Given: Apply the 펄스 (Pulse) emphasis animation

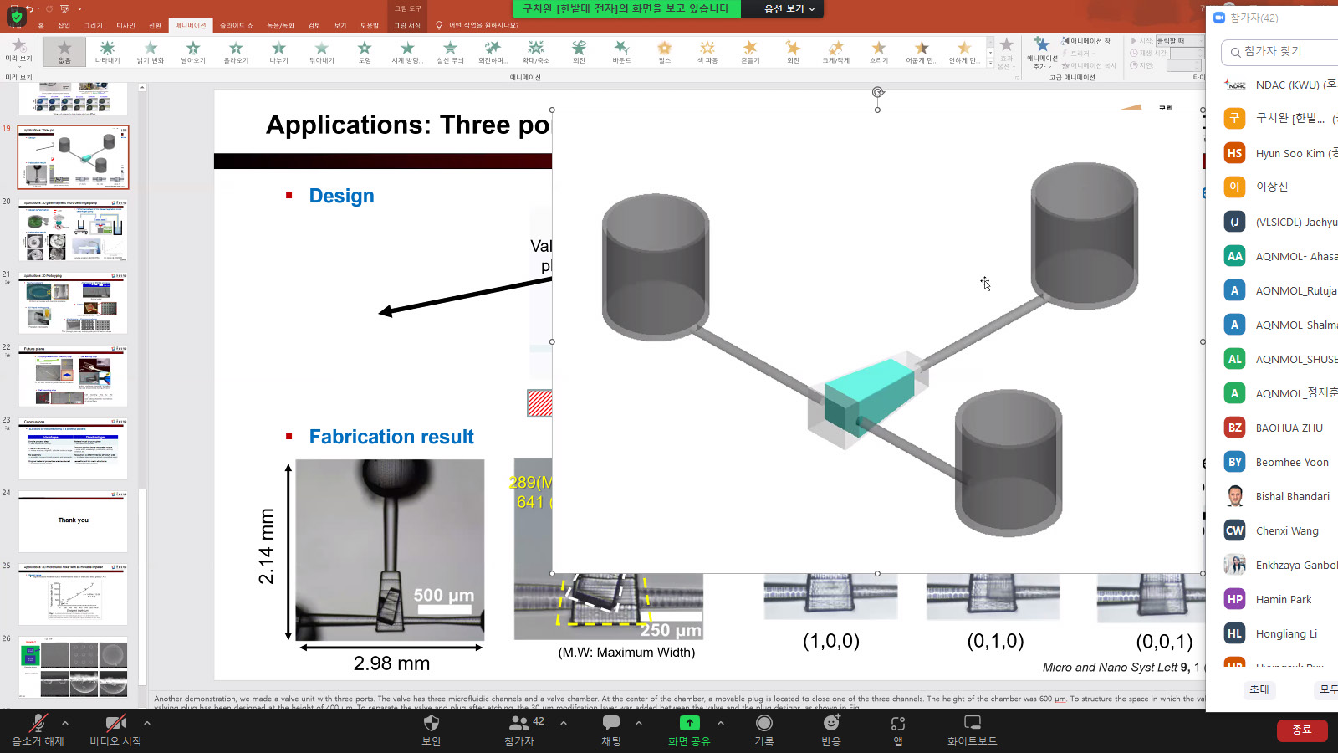Looking at the screenshot, I should click(665, 51).
